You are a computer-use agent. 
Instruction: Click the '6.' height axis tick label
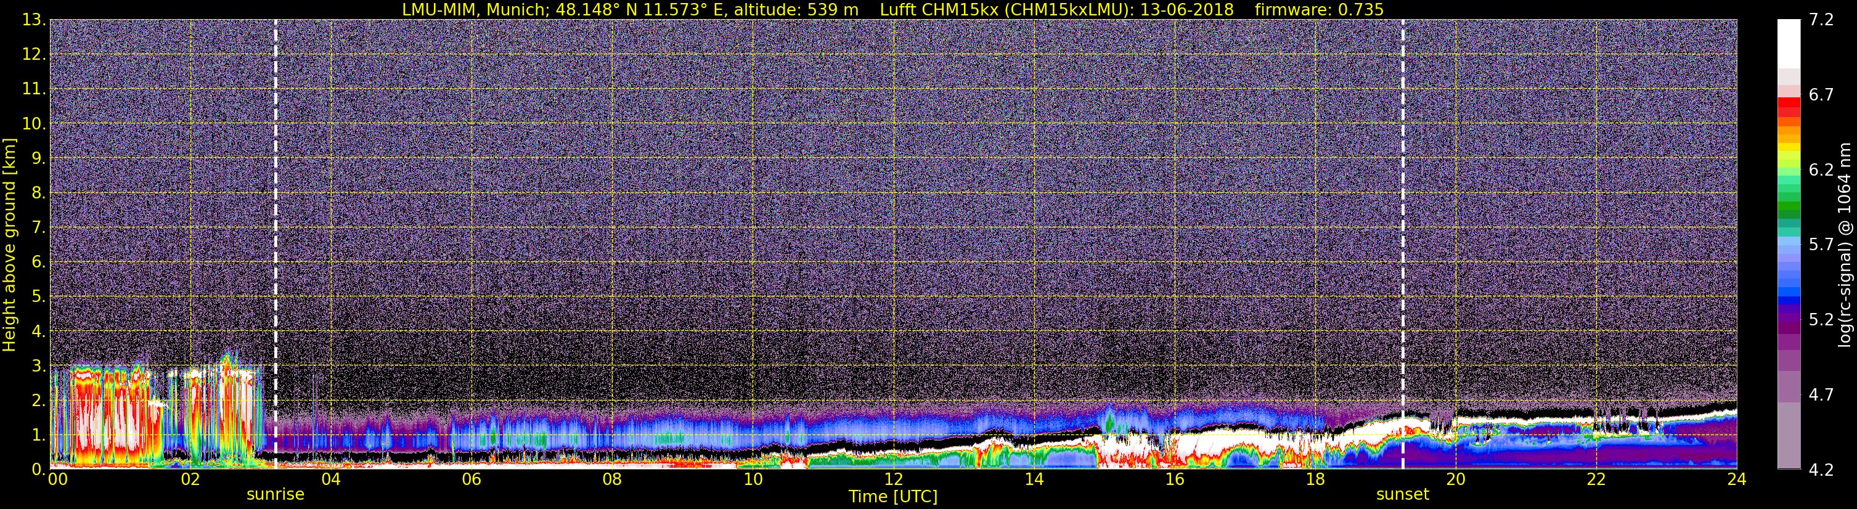pyautogui.click(x=39, y=263)
